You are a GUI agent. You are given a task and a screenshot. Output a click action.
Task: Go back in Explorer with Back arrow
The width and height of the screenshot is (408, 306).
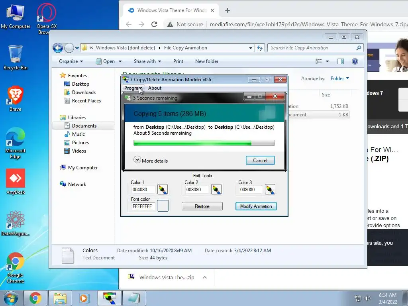(x=58, y=48)
